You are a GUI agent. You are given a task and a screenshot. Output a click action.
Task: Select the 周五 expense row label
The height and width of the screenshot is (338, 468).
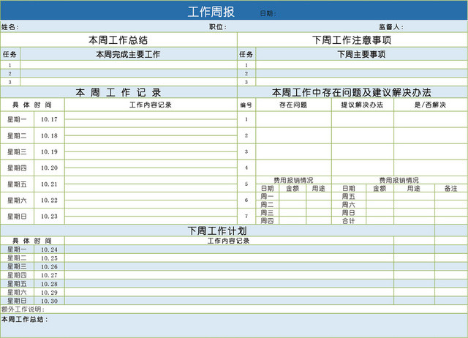348,197
